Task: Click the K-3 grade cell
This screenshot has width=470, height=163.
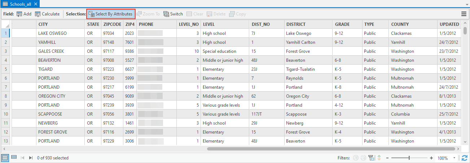Action: point(347,114)
